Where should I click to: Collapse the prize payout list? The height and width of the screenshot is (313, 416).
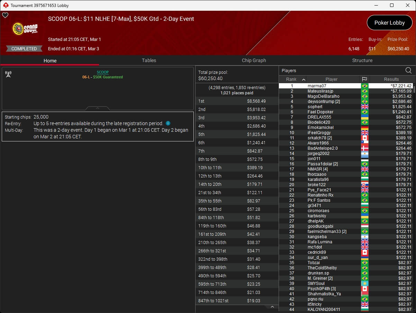tap(272, 307)
